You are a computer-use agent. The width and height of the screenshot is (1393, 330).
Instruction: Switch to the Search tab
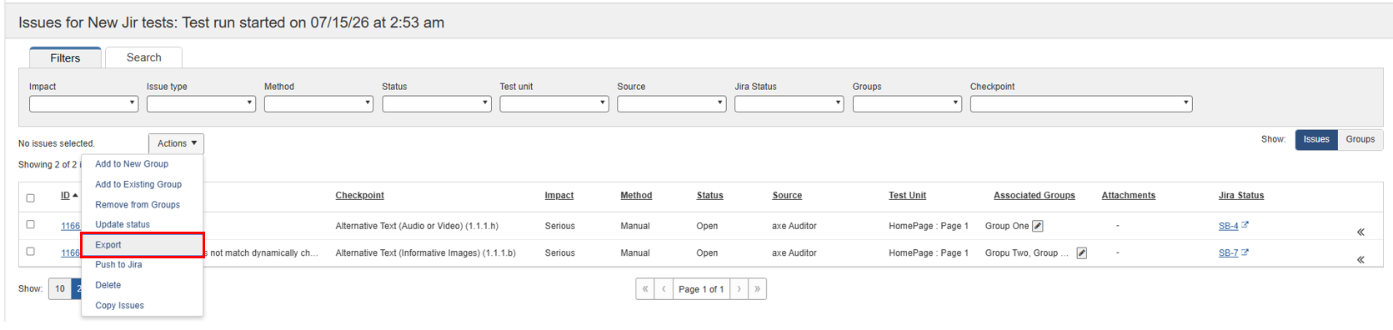coord(143,57)
